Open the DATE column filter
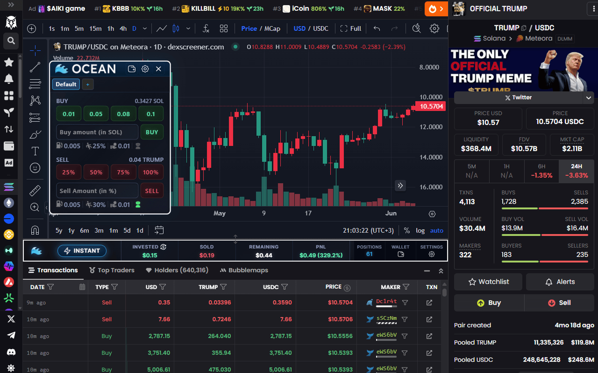 (51, 287)
